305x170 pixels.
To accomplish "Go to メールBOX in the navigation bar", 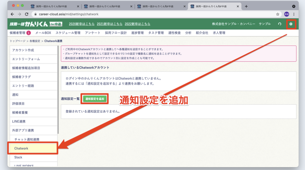I will (43, 33).
